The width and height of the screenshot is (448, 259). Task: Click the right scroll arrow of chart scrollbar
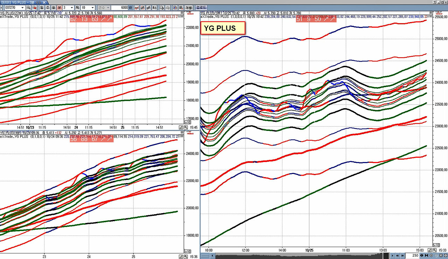coord(392,256)
